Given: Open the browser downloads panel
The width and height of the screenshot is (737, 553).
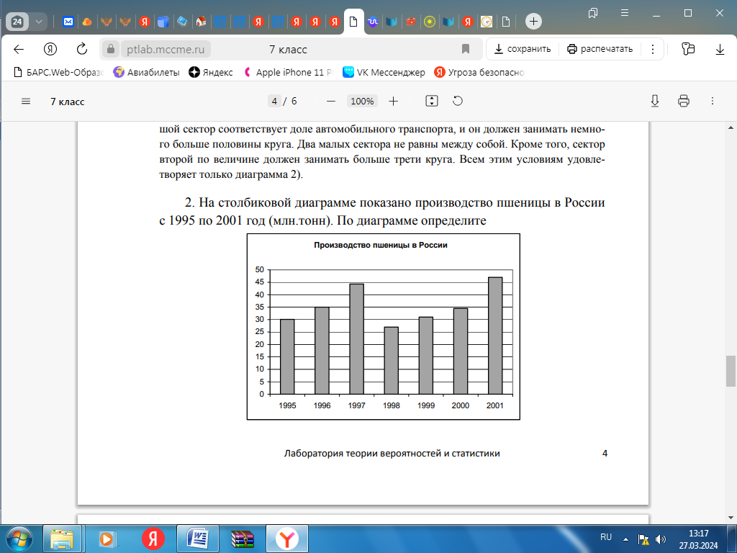Looking at the screenshot, I should coord(720,49).
